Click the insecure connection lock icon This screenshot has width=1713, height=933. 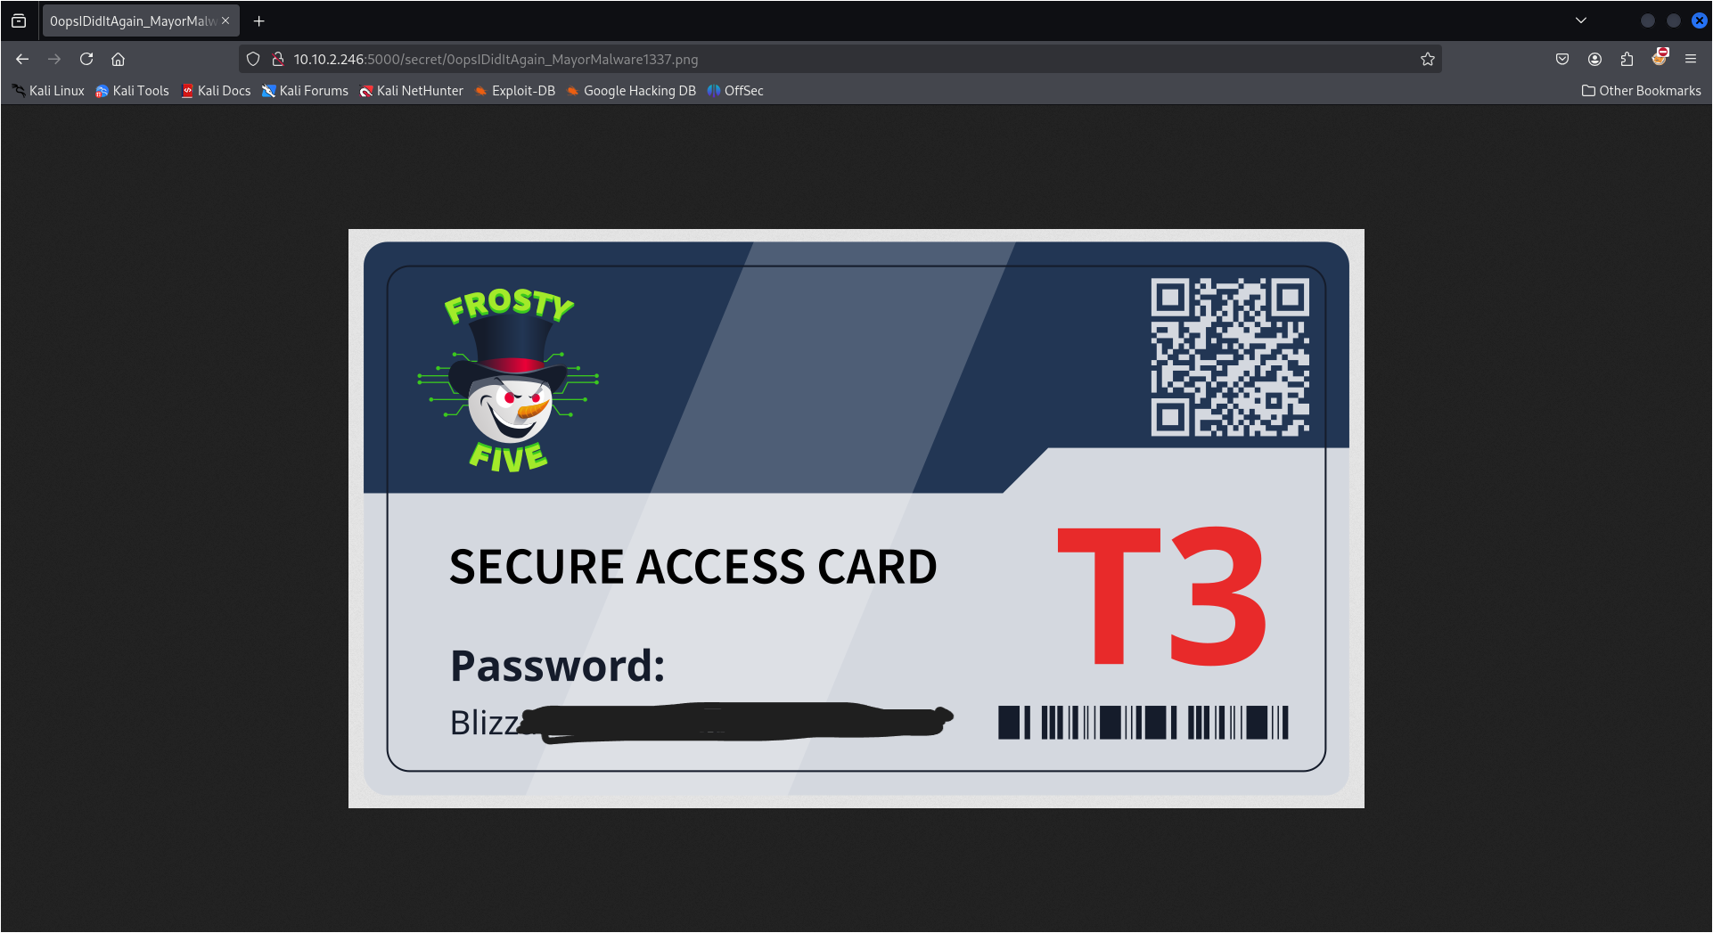(x=278, y=59)
